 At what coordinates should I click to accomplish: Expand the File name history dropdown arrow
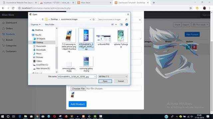[95, 77]
